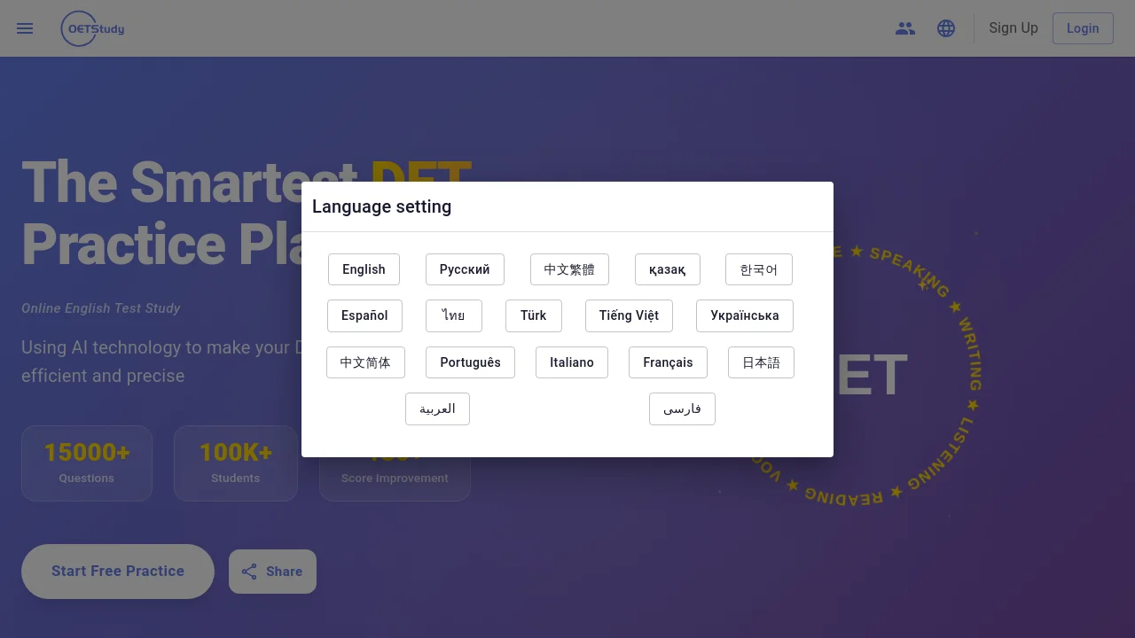
Task: Select English language
Action: 364,269
